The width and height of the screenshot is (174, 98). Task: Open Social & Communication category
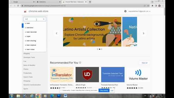coord(32,85)
